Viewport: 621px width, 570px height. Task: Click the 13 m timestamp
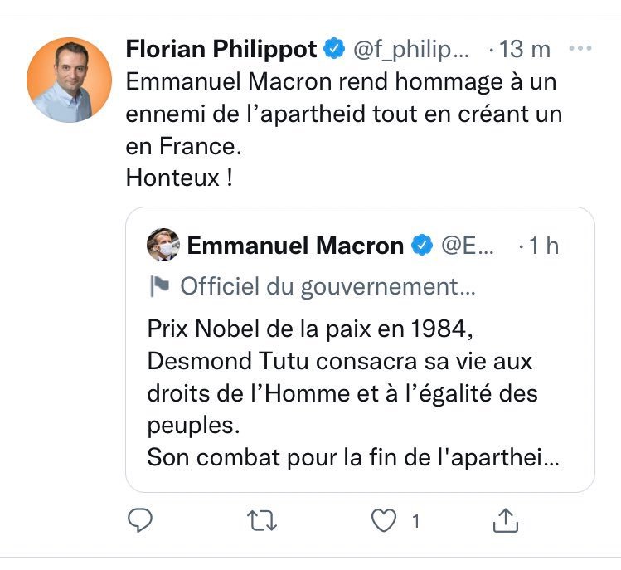coord(525,50)
